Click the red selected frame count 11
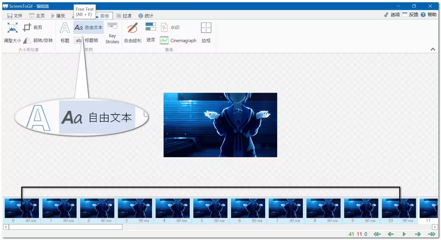441x240 pixels. point(359,234)
